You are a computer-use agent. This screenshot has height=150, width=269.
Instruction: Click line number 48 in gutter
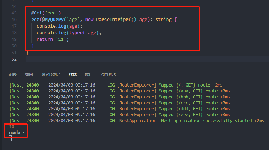point(14,33)
